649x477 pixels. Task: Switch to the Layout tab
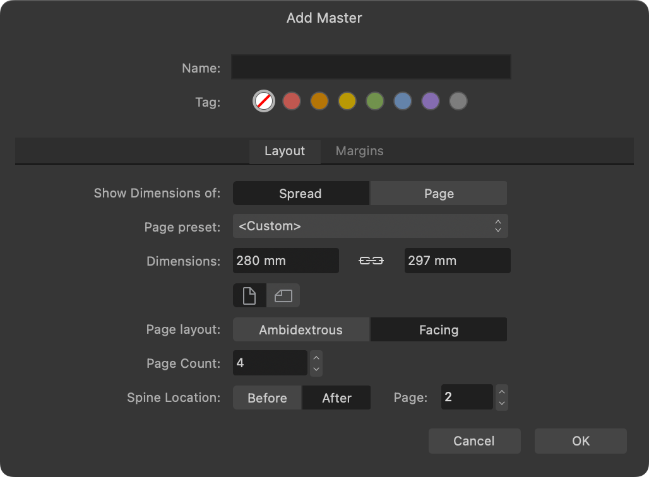click(285, 151)
